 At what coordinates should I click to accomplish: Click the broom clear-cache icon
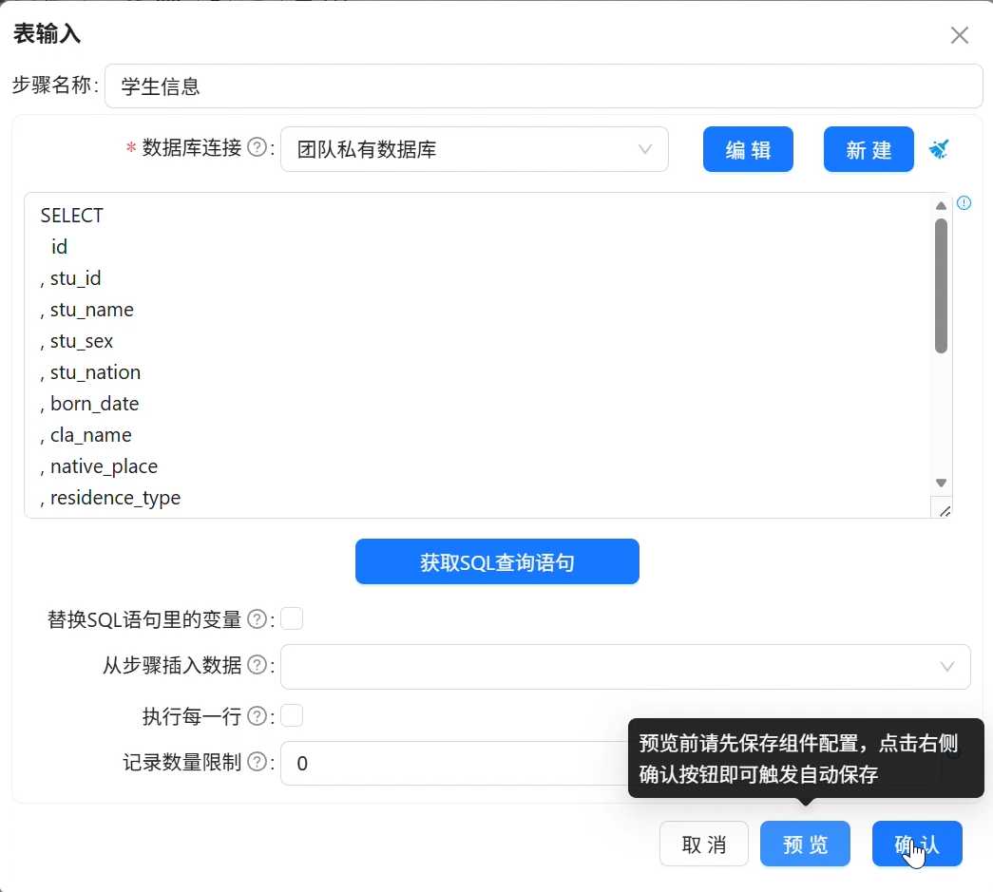click(939, 149)
